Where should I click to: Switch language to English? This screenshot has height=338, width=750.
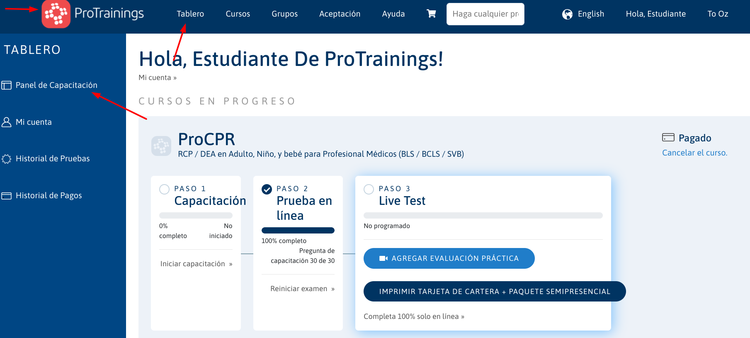591,14
